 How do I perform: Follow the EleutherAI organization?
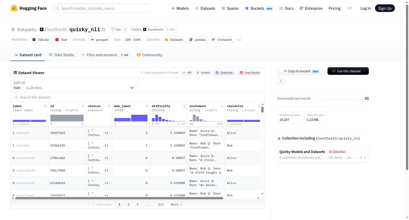pos(147,29)
